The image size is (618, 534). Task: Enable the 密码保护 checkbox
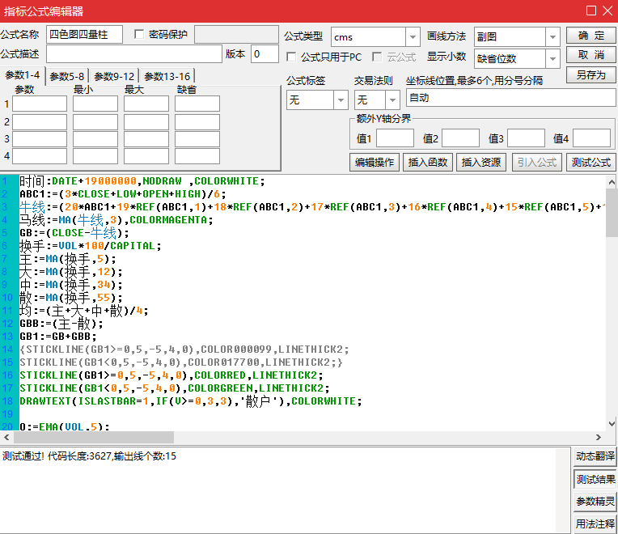point(139,34)
